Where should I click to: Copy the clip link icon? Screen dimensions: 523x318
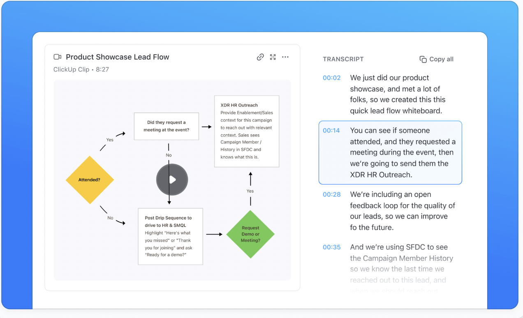pos(260,57)
